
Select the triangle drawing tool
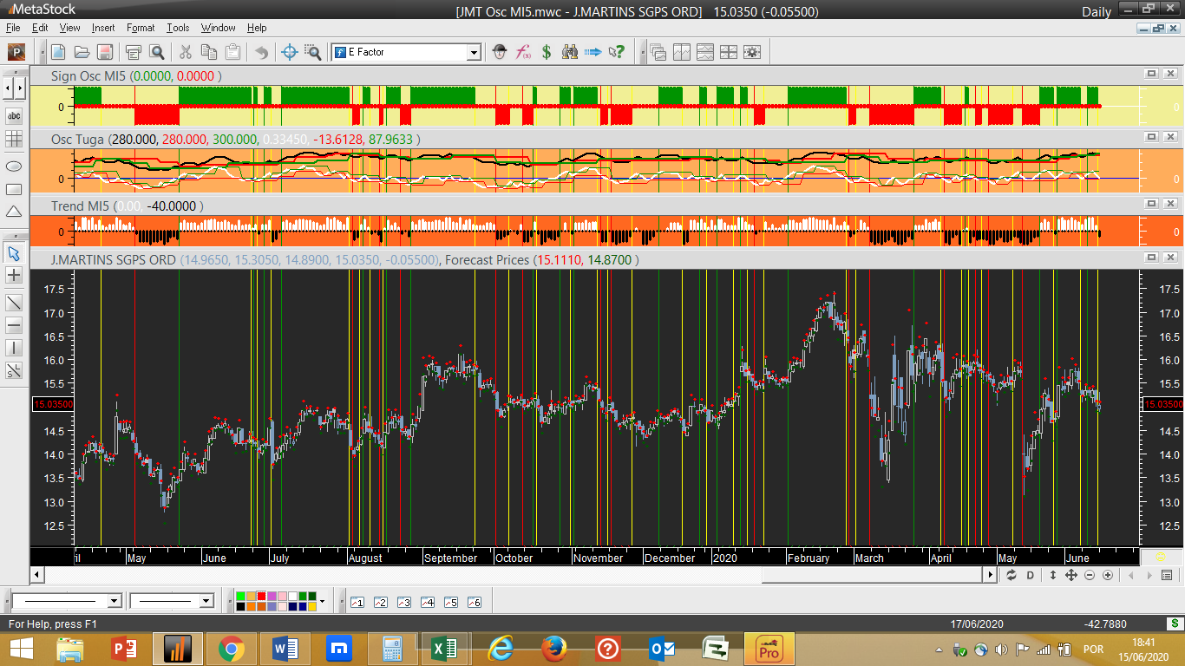point(14,212)
